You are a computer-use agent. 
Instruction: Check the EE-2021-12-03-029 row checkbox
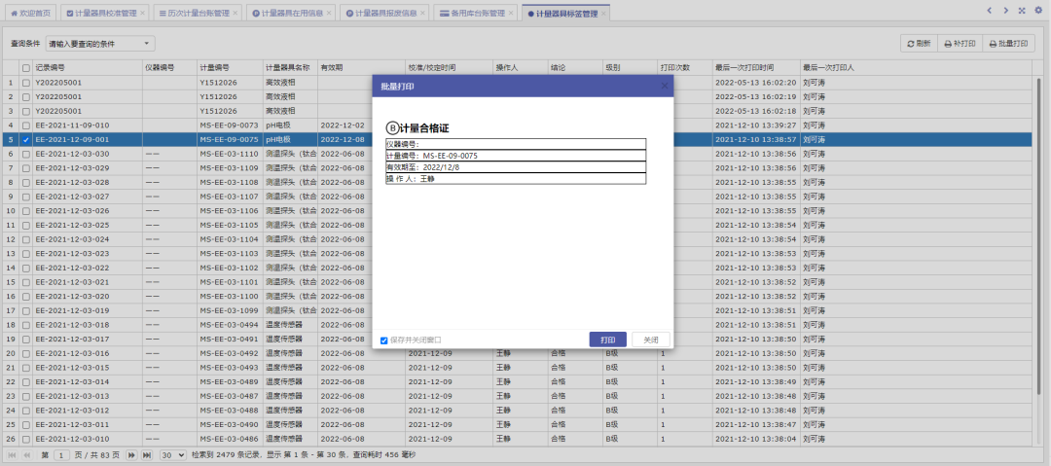26,168
